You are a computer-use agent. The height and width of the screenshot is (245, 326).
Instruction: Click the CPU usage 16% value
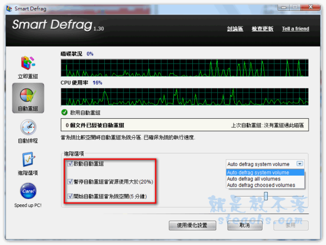(97, 83)
